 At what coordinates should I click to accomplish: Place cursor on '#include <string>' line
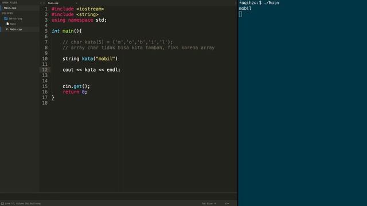75,14
